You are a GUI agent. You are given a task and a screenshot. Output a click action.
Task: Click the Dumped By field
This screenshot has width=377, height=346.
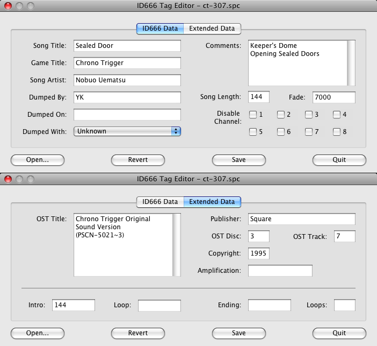[x=127, y=97]
